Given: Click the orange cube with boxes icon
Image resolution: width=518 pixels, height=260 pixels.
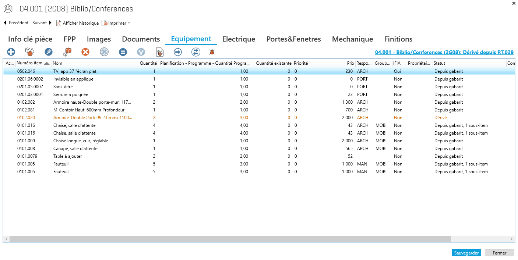Looking at the screenshot, I should tap(67, 52).
